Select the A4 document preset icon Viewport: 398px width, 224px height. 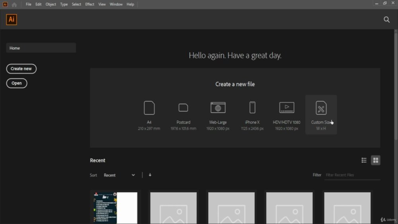pos(149,108)
